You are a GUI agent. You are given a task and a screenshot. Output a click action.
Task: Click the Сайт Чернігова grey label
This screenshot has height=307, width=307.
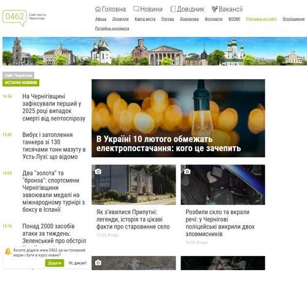18,76
